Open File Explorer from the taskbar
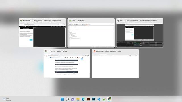The height and width of the screenshot is (102, 182). 78,99
